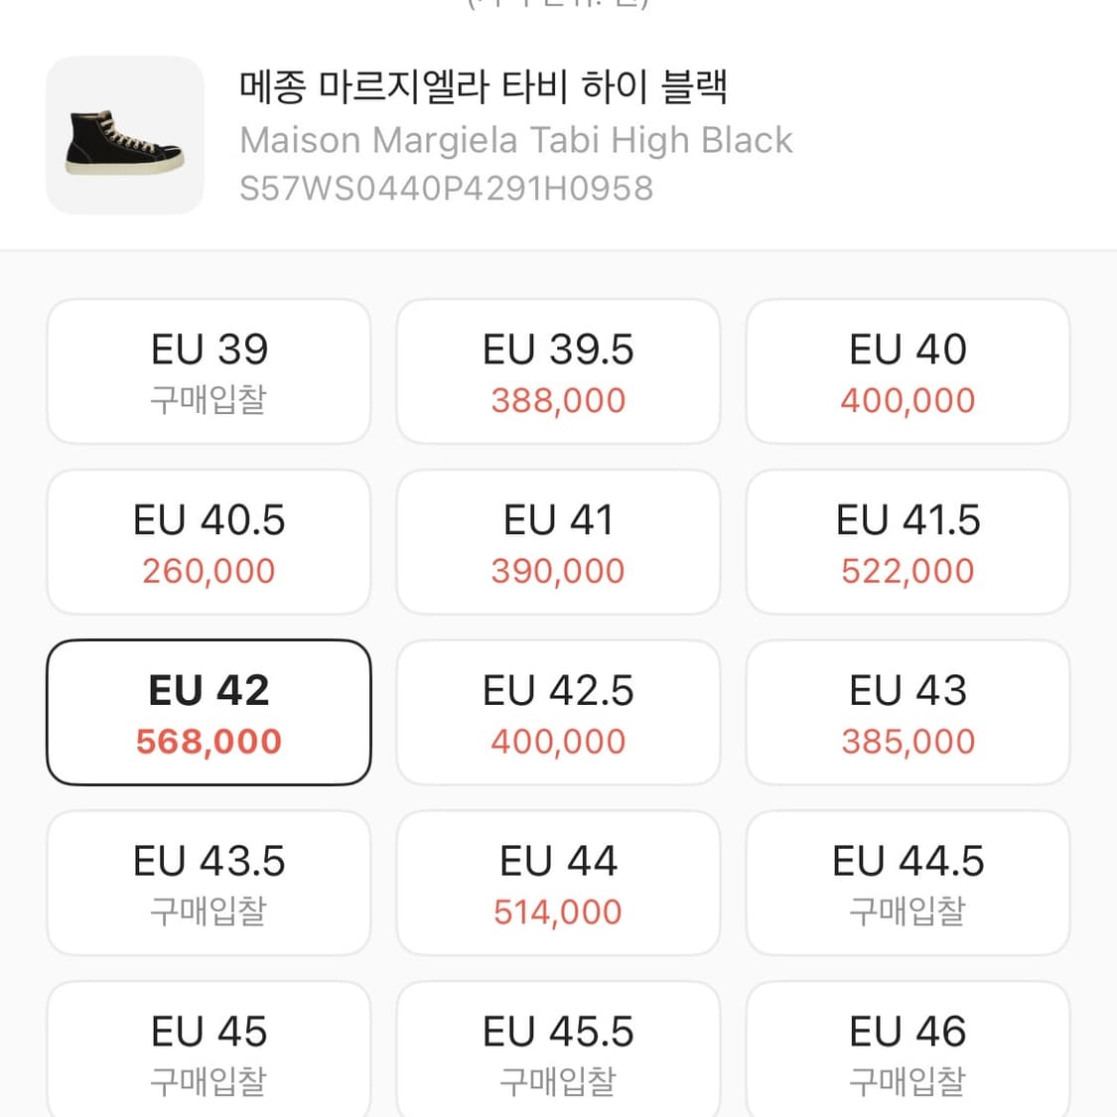
Task: Pick size EU 42.5 priced 400,000
Action: pos(558,712)
